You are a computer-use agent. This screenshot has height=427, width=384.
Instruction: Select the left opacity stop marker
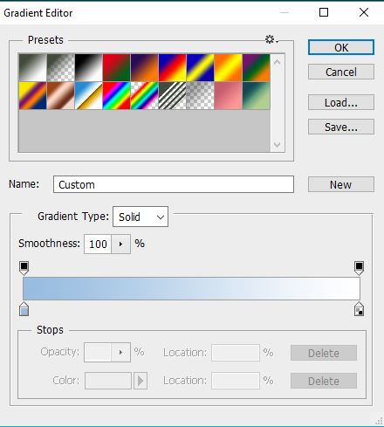tap(24, 268)
